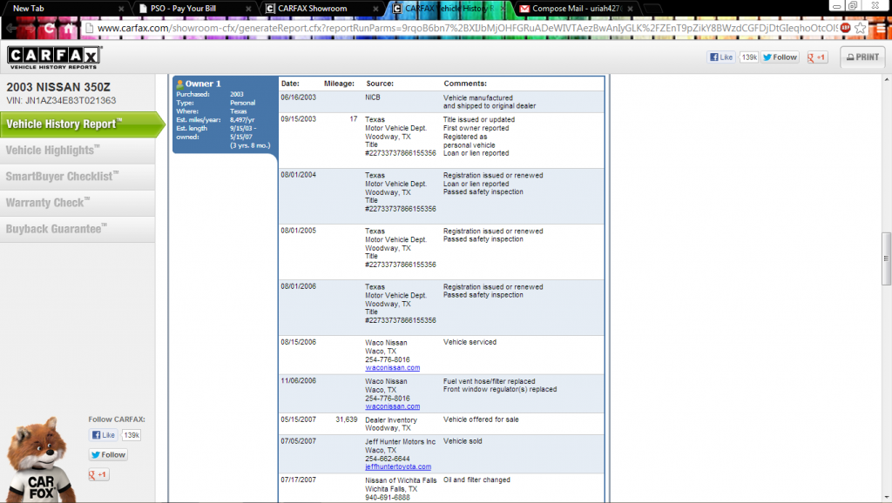This screenshot has width=892, height=503.
Task: Click 'Fuel vent hose/filter replaced' comment
Action: click(490, 381)
